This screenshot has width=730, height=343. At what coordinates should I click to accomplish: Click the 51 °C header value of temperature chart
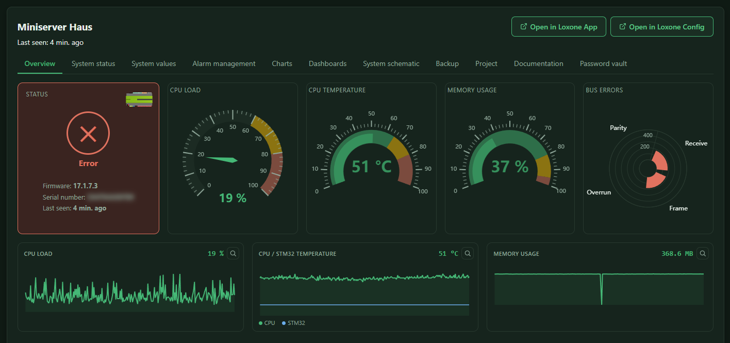(448, 253)
